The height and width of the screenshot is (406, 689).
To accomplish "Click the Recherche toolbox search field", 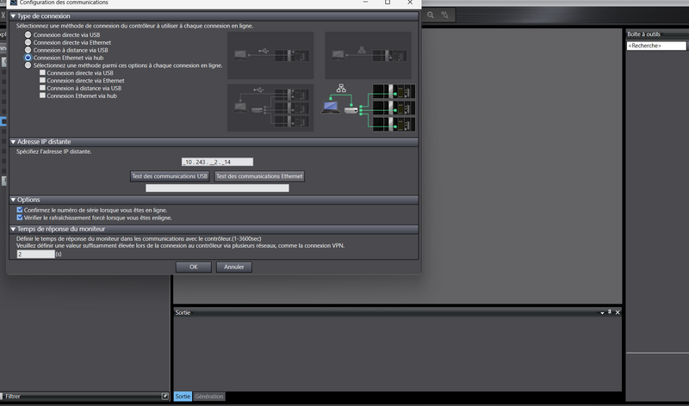I will tap(656, 45).
